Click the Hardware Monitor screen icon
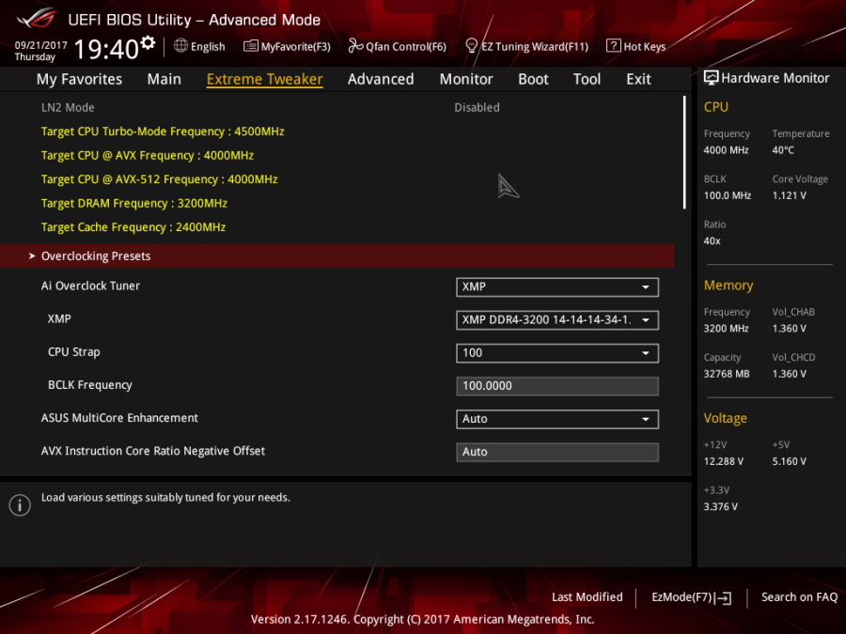The image size is (846, 634). pos(712,78)
